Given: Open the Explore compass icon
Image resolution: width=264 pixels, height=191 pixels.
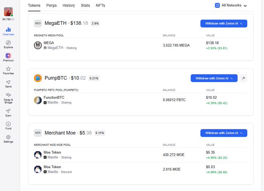Looking at the screenshot, I should pyautogui.click(x=8, y=43).
